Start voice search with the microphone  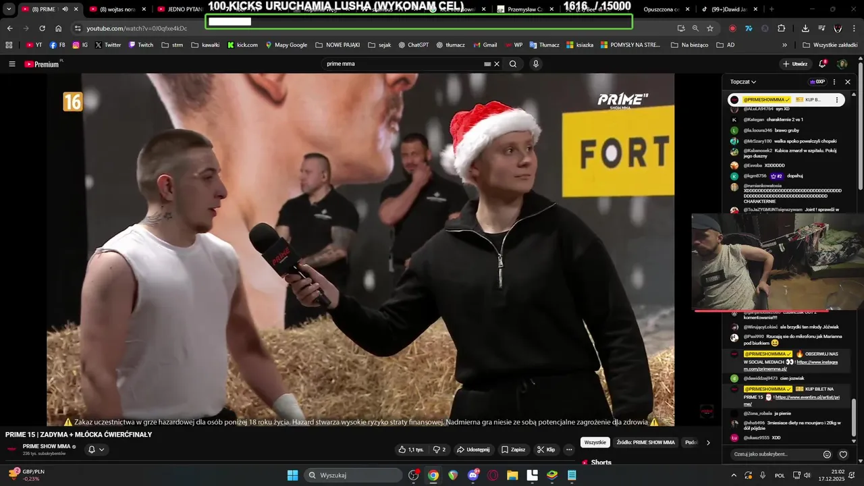click(536, 64)
